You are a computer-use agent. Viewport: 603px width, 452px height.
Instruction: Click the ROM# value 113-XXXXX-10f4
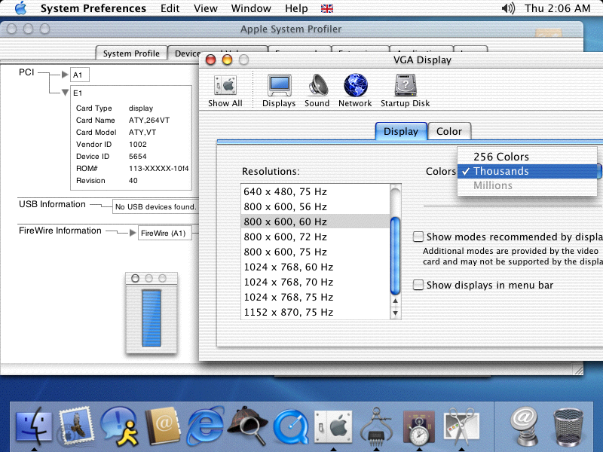(158, 168)
